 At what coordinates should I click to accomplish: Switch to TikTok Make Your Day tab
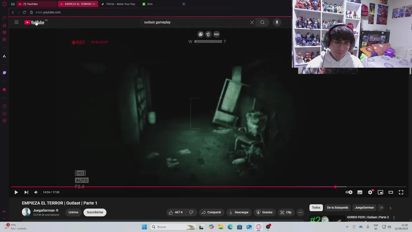click(x=118, y=4)
